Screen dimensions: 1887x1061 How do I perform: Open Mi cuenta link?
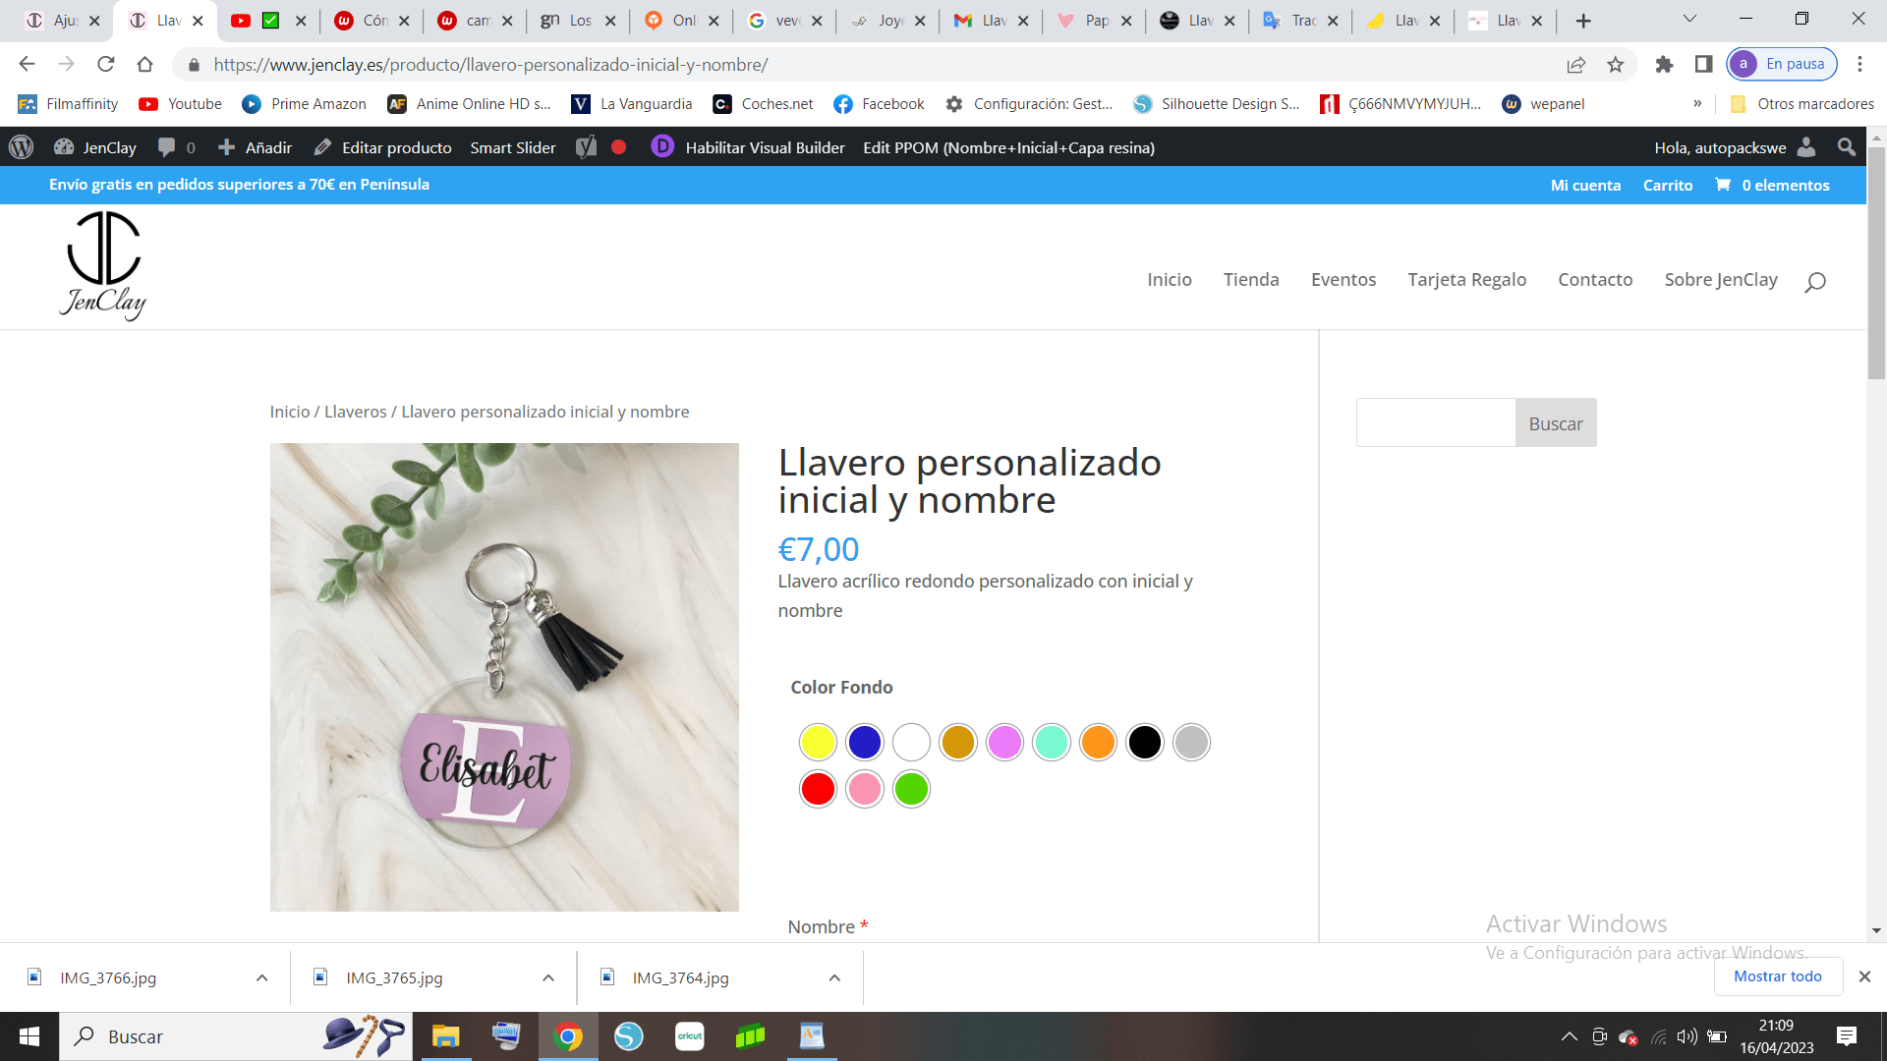pyautogui.click(x=1585, y=185)
